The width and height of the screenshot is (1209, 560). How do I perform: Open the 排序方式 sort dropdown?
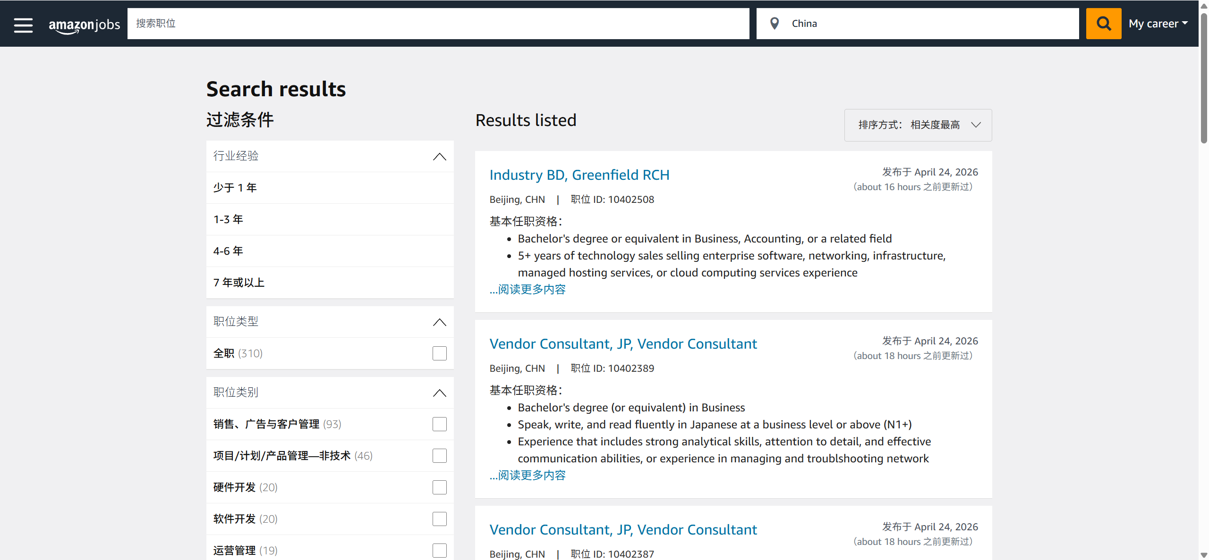(918, 125)
